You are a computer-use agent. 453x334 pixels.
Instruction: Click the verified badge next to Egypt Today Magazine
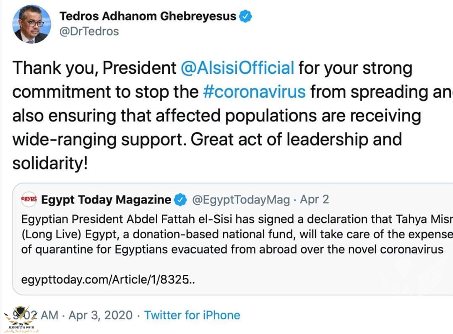pyautogui.click(x=180, y=200)
